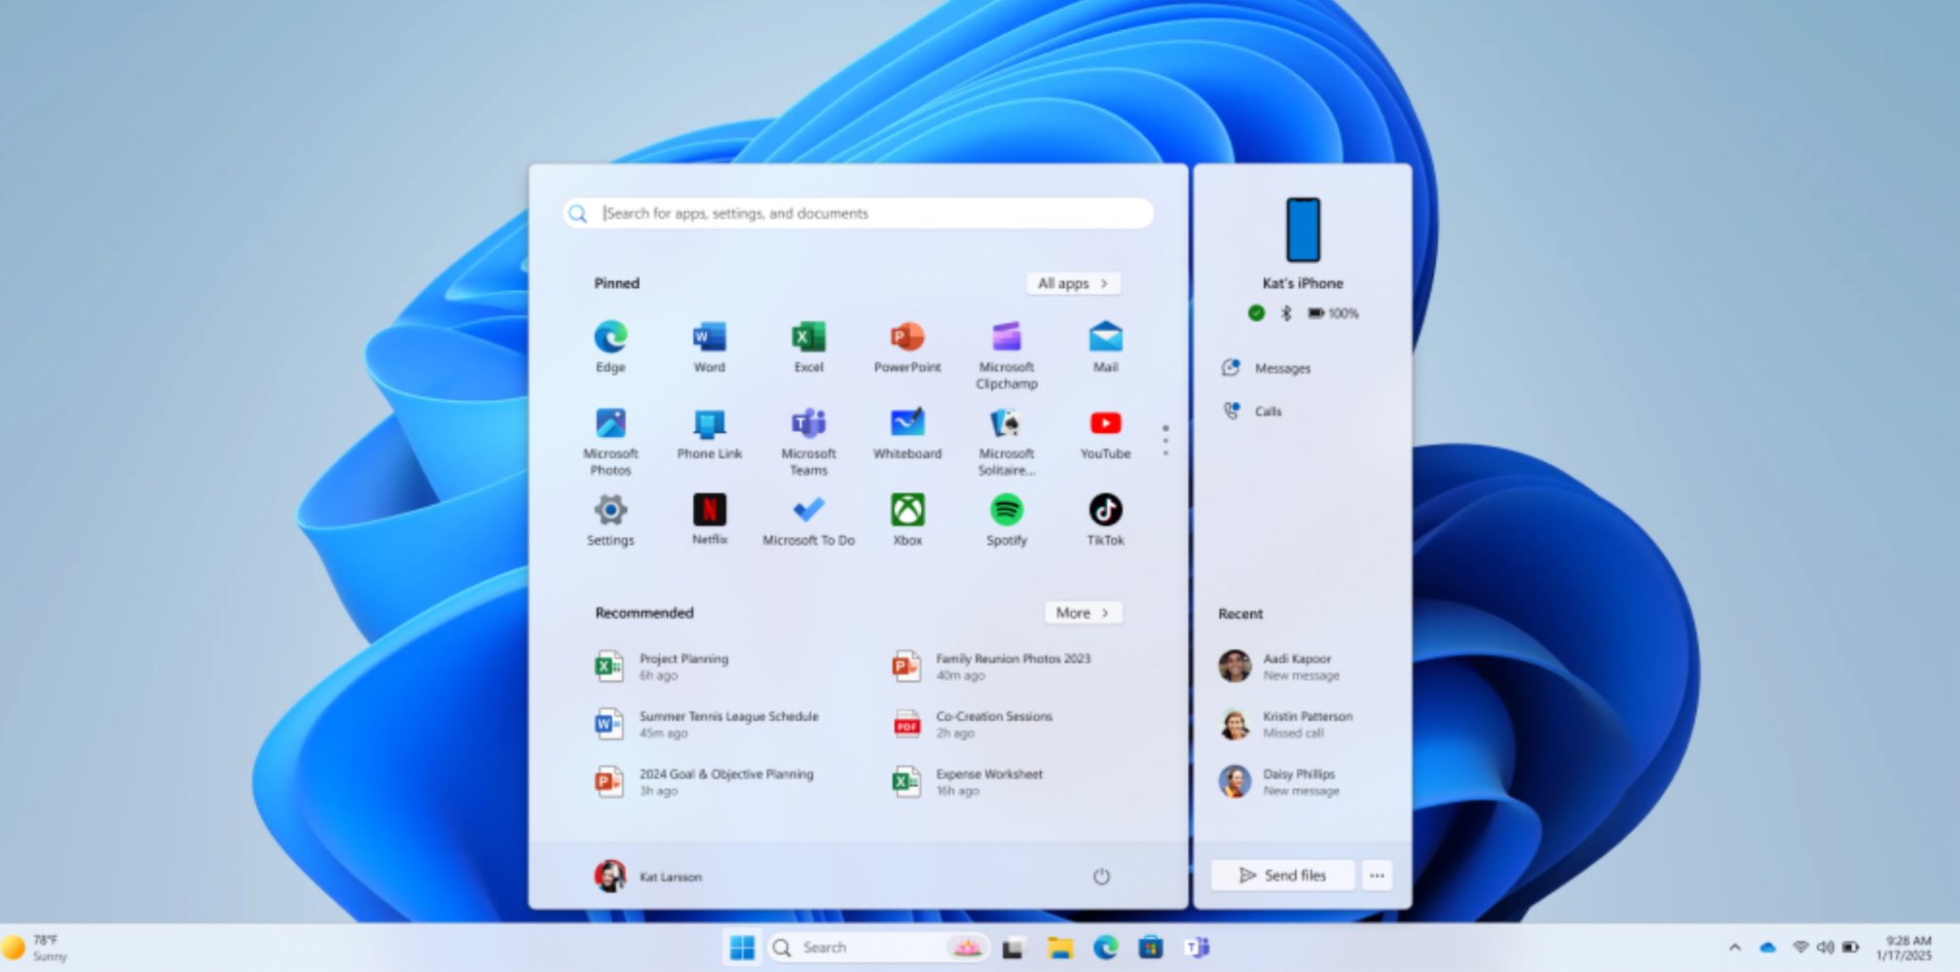Click the Start menu search field
Viewport: 1960px width, 972px height.
[858, 213]
